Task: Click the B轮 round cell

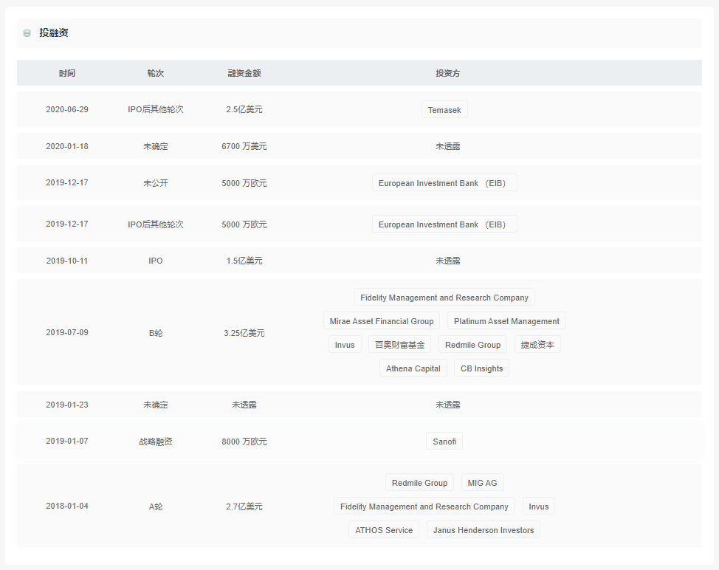Action: coord(156,332)
